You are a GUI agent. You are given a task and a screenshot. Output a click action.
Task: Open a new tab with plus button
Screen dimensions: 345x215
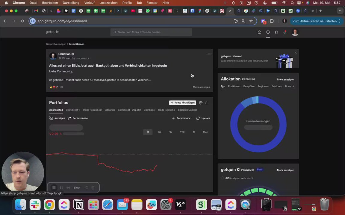[320, 11]
